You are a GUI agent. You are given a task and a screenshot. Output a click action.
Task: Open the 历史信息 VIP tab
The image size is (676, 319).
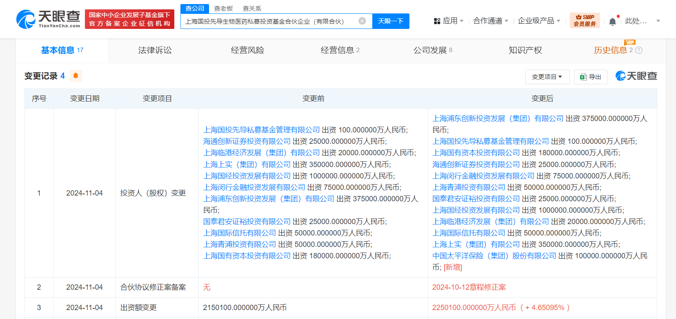(613, 50)
